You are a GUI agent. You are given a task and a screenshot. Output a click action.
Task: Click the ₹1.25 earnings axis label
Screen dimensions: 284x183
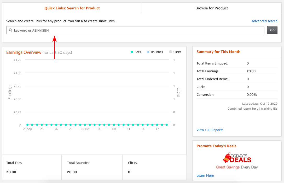(x=18, y=60)
